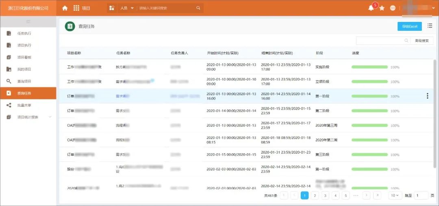The width and height of the screenshot is (439, 206).
Task: Open 批量共享 in the sidebar
Action: (24, 105)
